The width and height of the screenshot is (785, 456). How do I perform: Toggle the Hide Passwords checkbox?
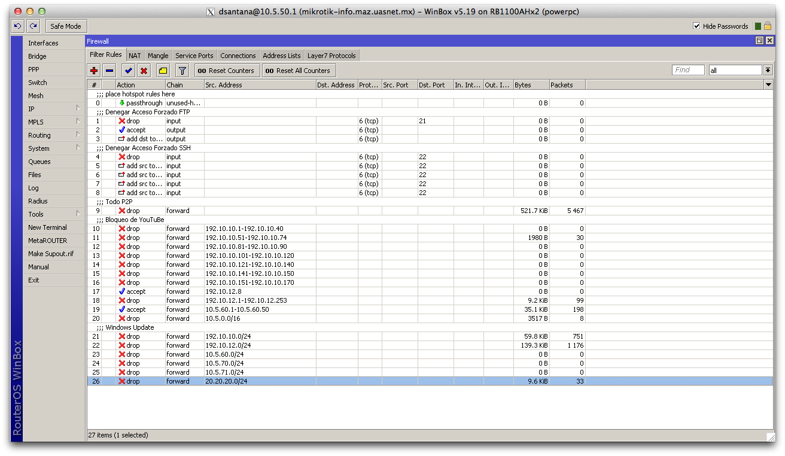[x=696, y=26]
